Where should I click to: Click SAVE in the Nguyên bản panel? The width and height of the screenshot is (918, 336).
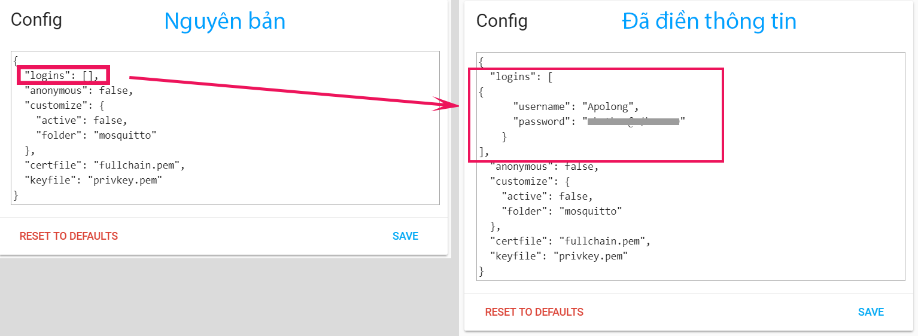405,236
